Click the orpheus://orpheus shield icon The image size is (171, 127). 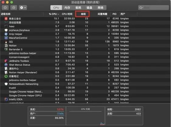6,30
